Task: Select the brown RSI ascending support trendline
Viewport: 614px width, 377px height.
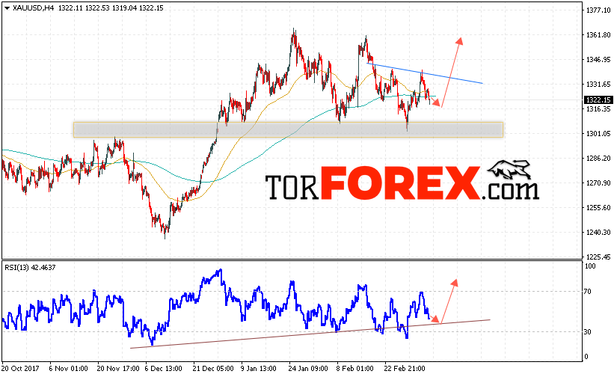Action: 310,334
